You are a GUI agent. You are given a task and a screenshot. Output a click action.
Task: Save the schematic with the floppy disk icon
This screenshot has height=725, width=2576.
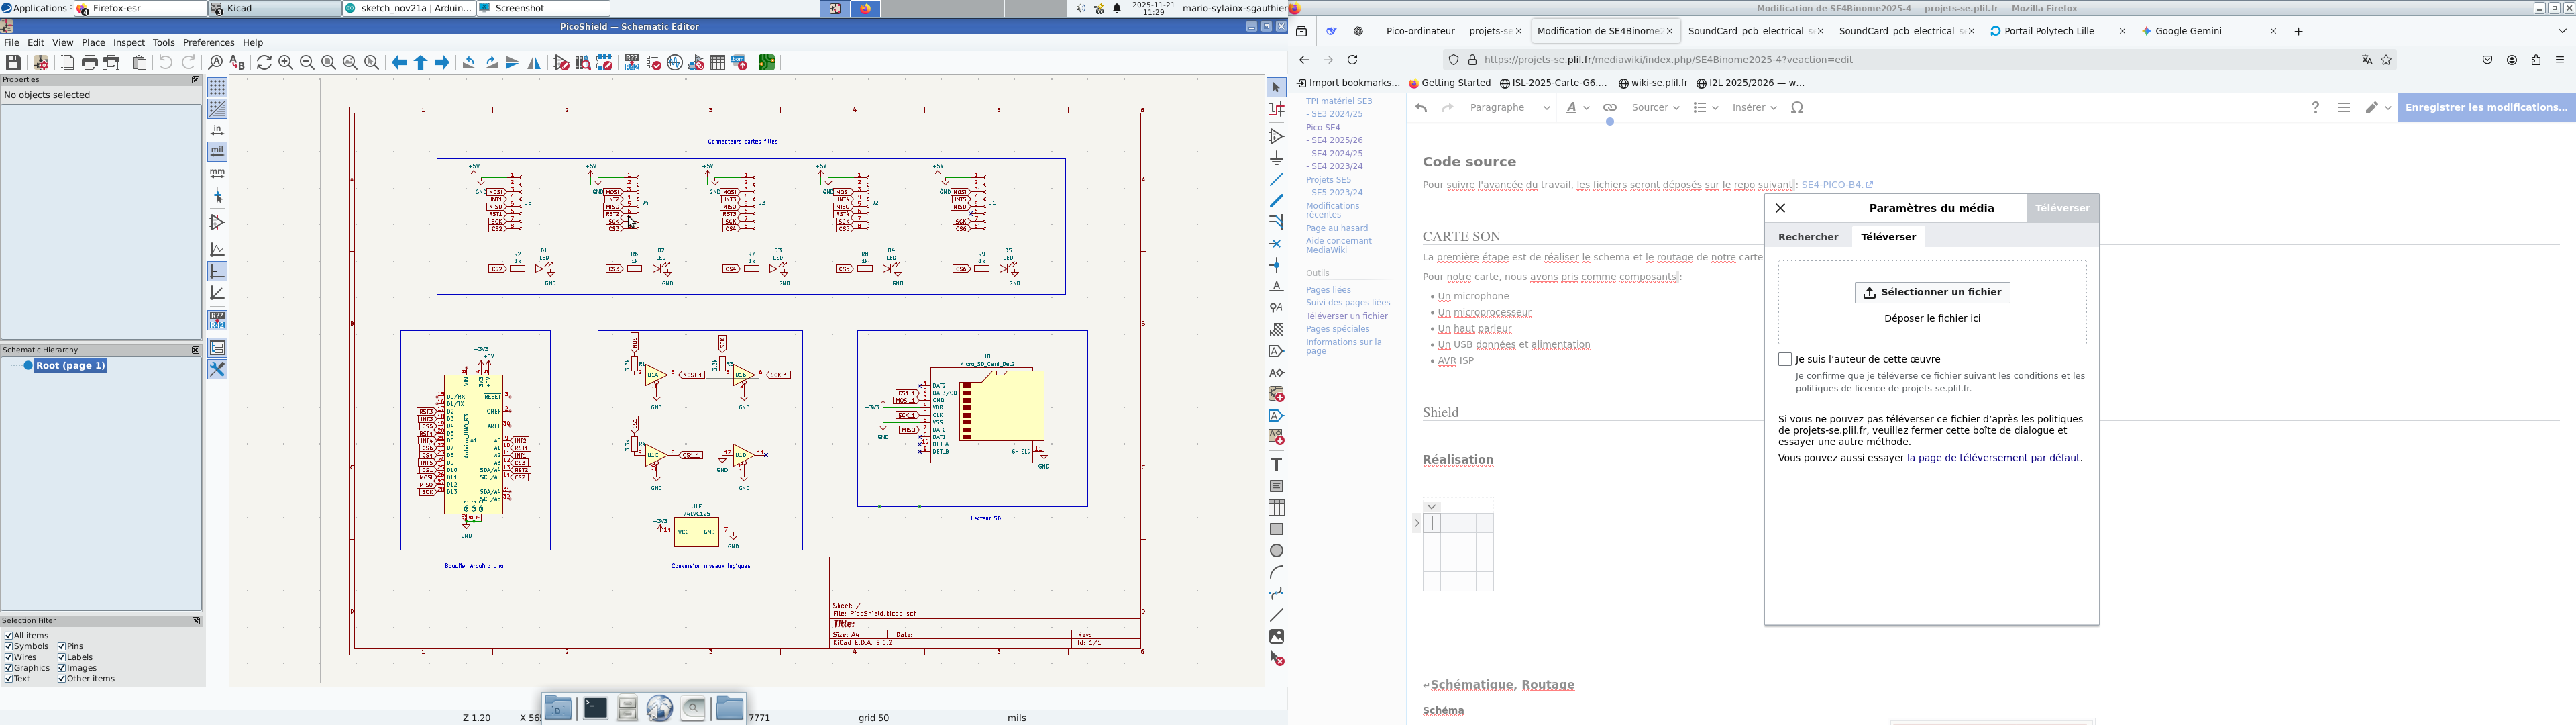click(x=14, y=63)
